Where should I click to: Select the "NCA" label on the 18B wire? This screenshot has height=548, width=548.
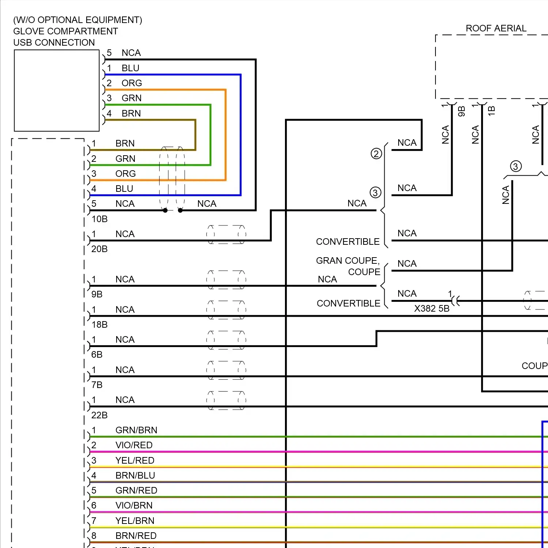click(125, 309)
